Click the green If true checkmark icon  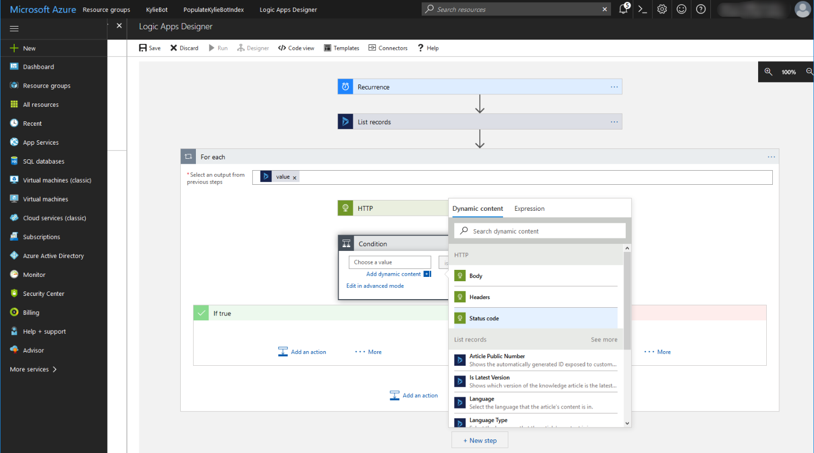201,313
